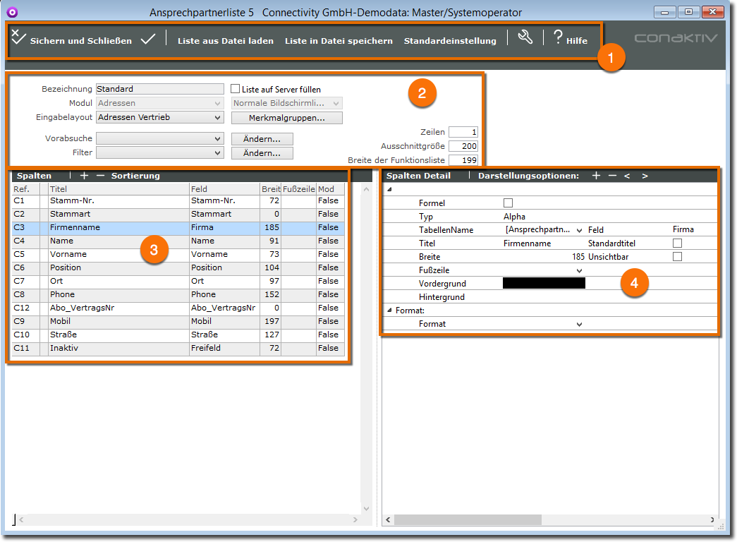Open Hilfe question mark icon
The width and height of the screenshot is (737, 542).
click(558, 38)
